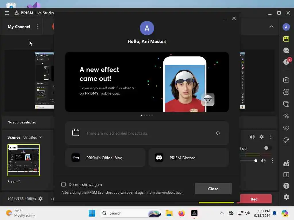The height and width of the screenshot is (220, 294).
Task: Refresh the scheduled broadcasts list
Action: pyautogui.click(x=218, y=133)
